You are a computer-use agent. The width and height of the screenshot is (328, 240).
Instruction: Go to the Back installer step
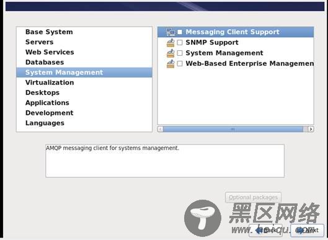(x=265, y=230)
